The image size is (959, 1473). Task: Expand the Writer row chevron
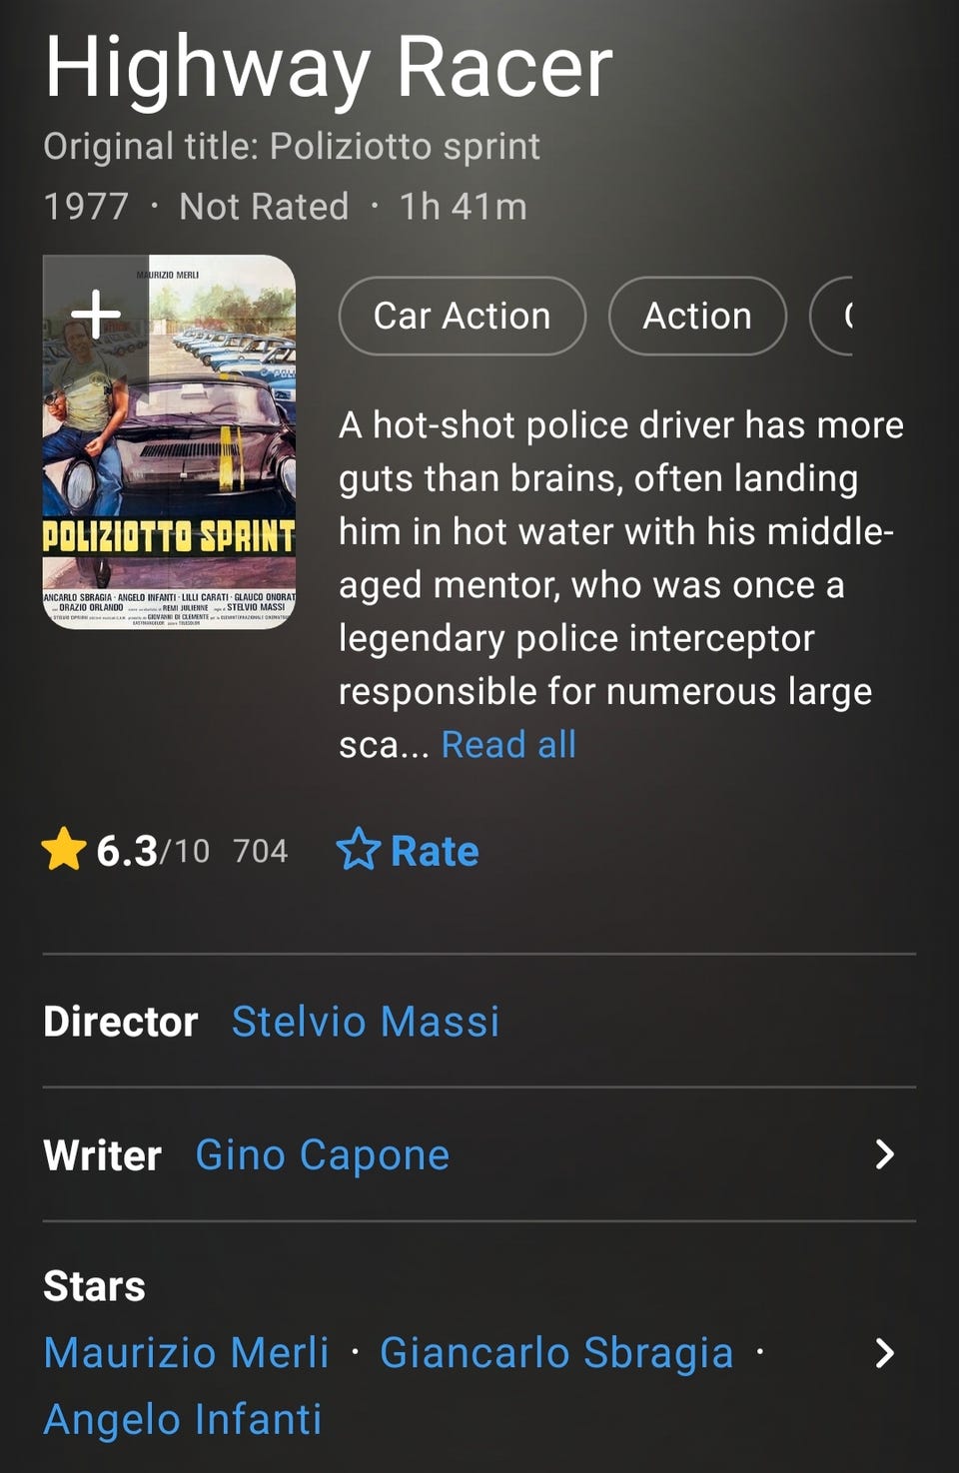(x=884, y=1154)
